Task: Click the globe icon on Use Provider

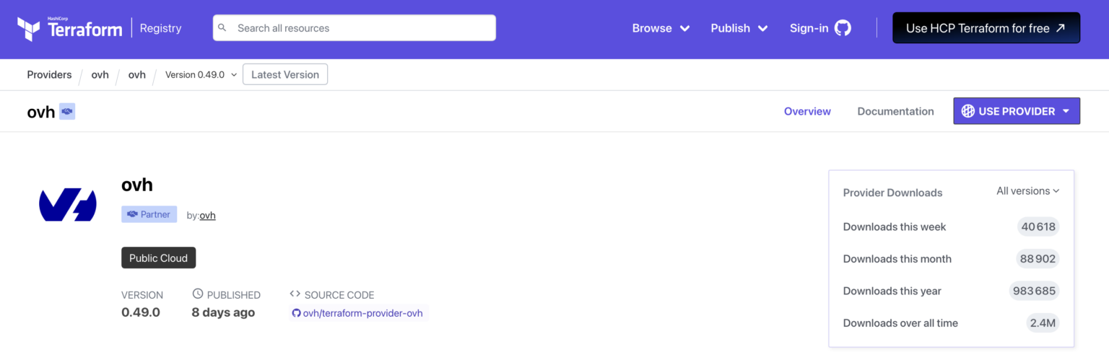Action: click(x=967, y=111)
